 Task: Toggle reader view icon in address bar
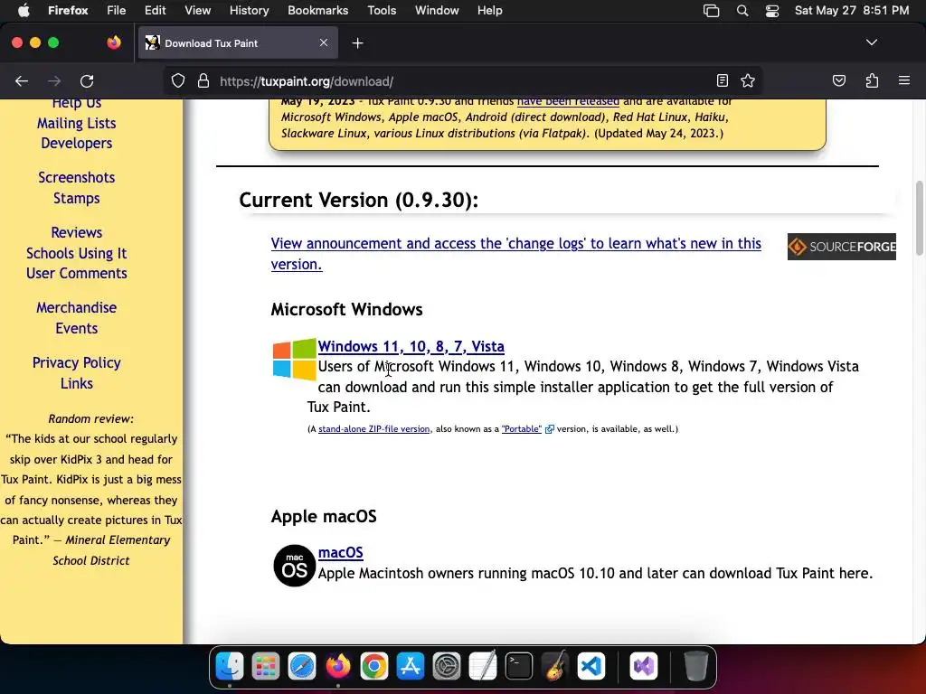pyautogui.click(x=722, y=80)
